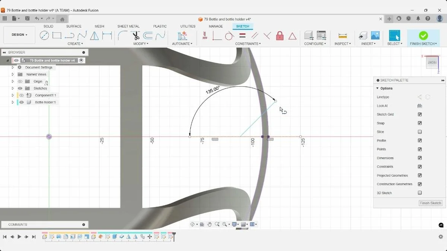This screenshot has height=251, width=447.
Task: Select the Measure ruler tool
Action: [x=343, y=36]
